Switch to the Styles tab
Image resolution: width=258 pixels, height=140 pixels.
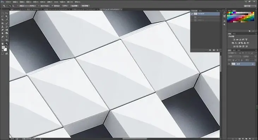click(x=234, y=34)
